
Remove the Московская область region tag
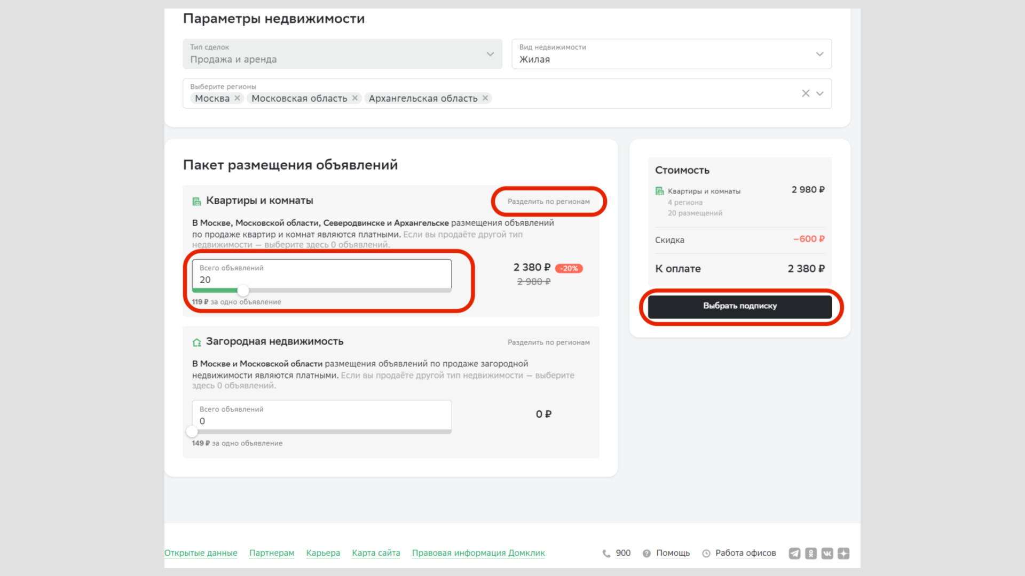click(x=354, y=98)
